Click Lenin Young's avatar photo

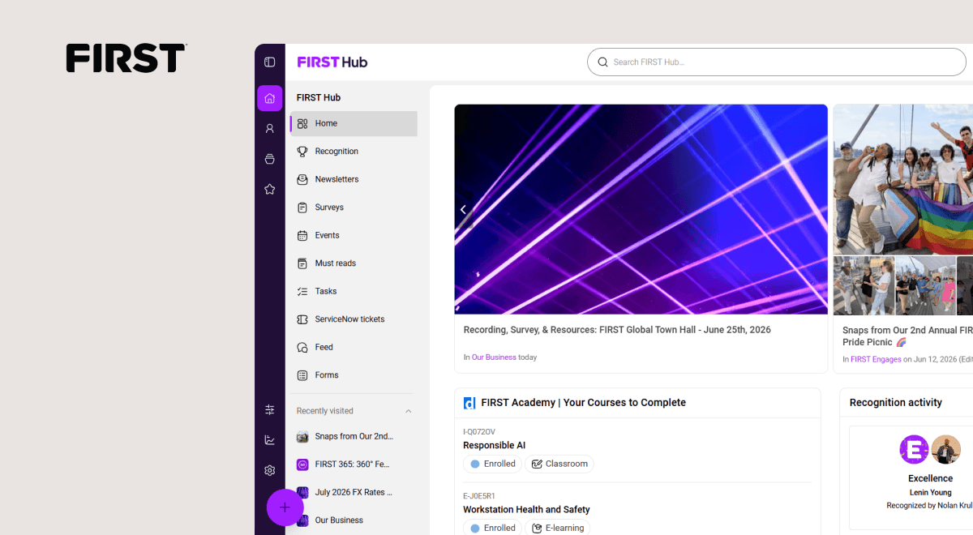coord(945,449)
